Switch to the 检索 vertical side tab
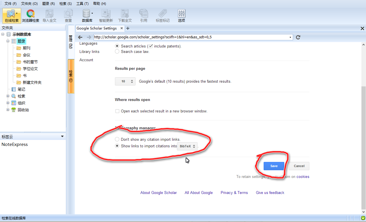This screenshot has width=366, height=222. tap(71, 76)
